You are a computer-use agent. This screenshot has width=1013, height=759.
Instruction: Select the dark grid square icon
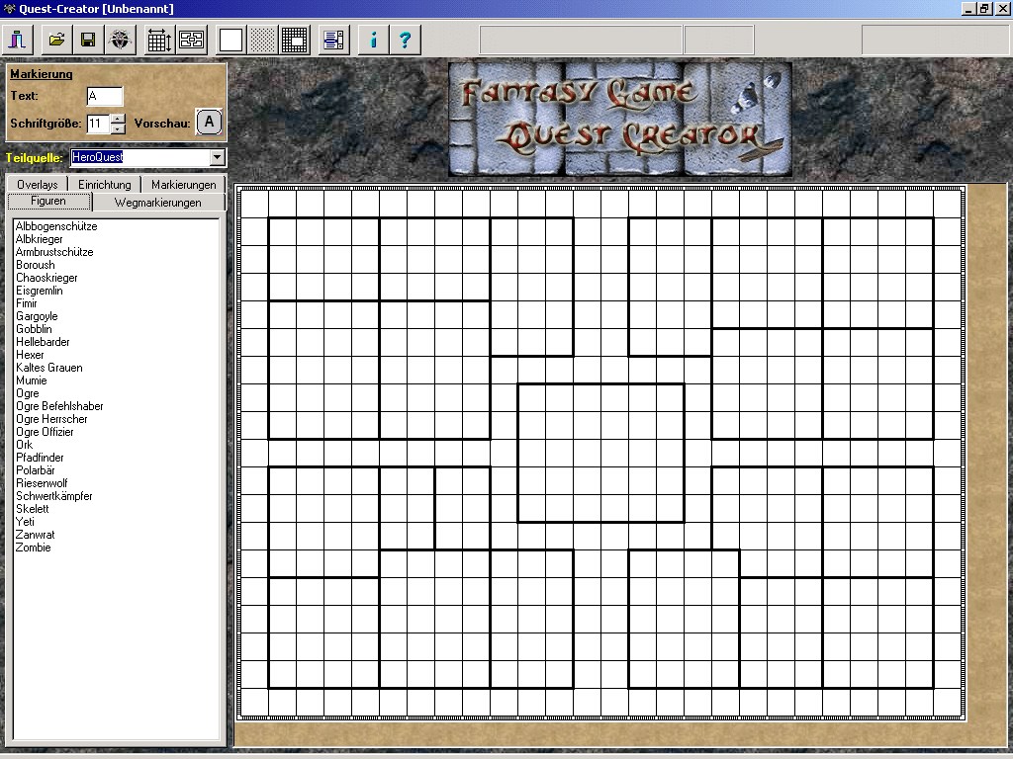(x=295, y=40)
